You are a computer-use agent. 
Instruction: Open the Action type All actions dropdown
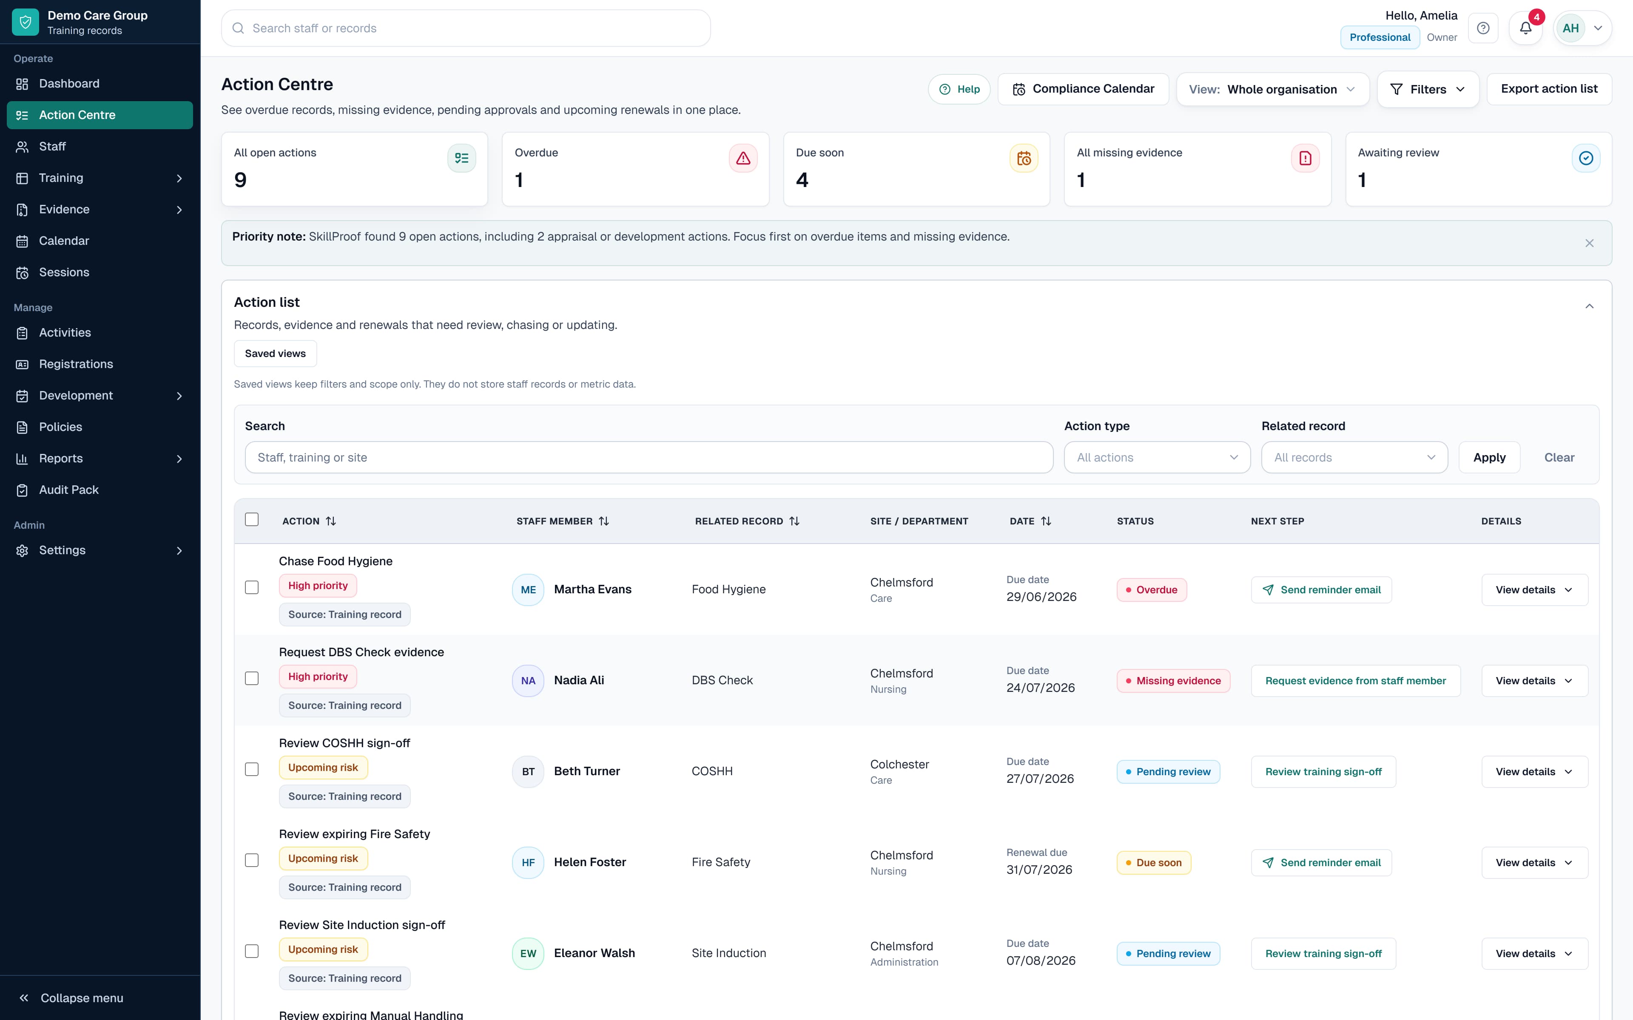(1157, 457)
